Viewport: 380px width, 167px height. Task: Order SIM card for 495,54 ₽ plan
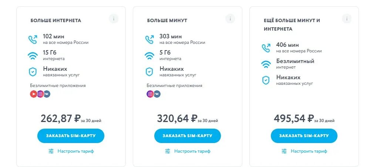[x=304, y=136]
